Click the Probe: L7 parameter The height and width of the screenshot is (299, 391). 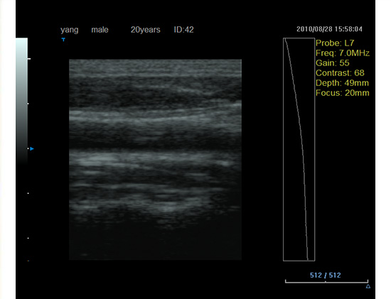click(335, 43)
